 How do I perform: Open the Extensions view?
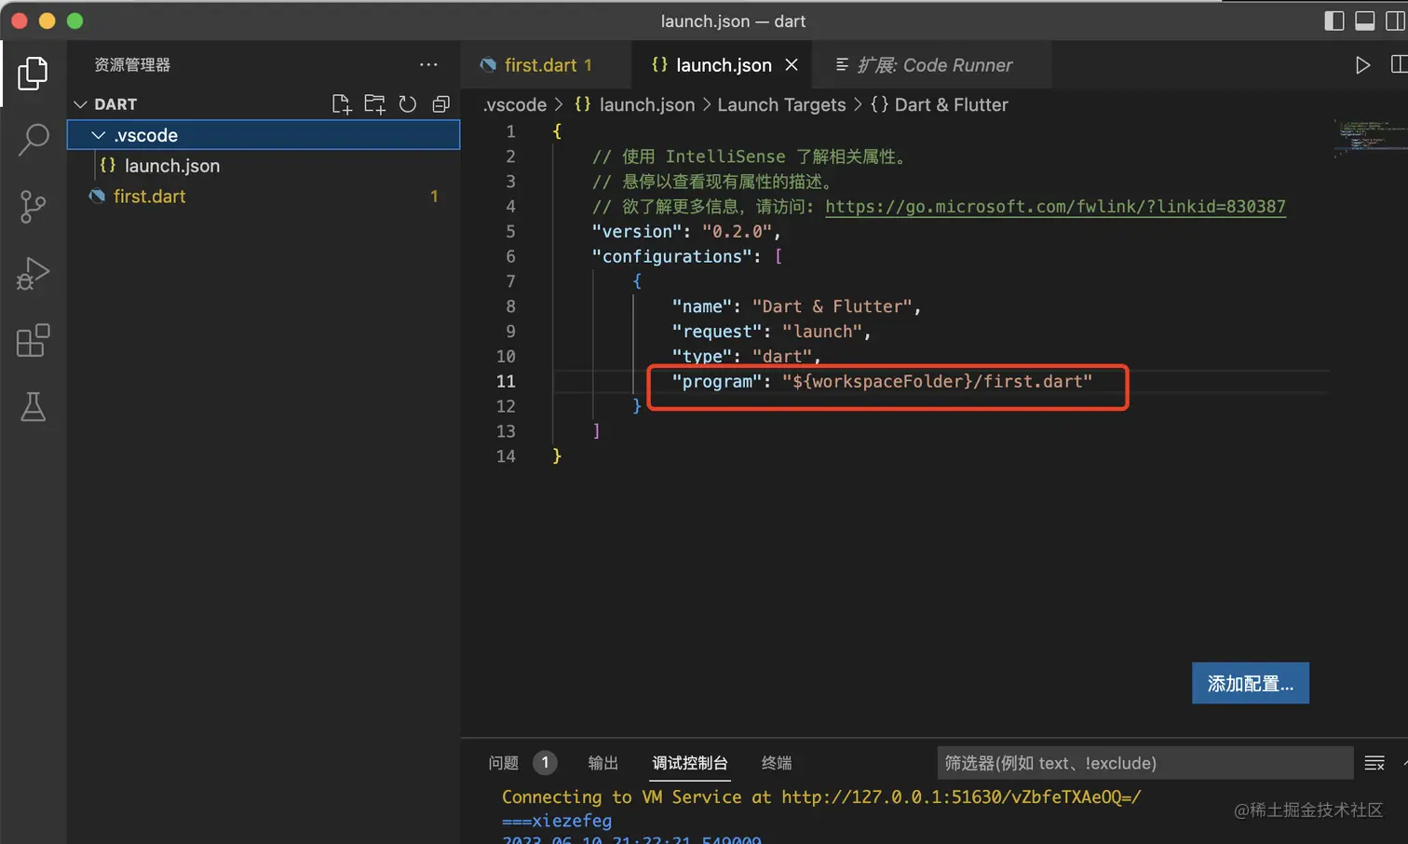pyautogui.click(x=33, y=341)
